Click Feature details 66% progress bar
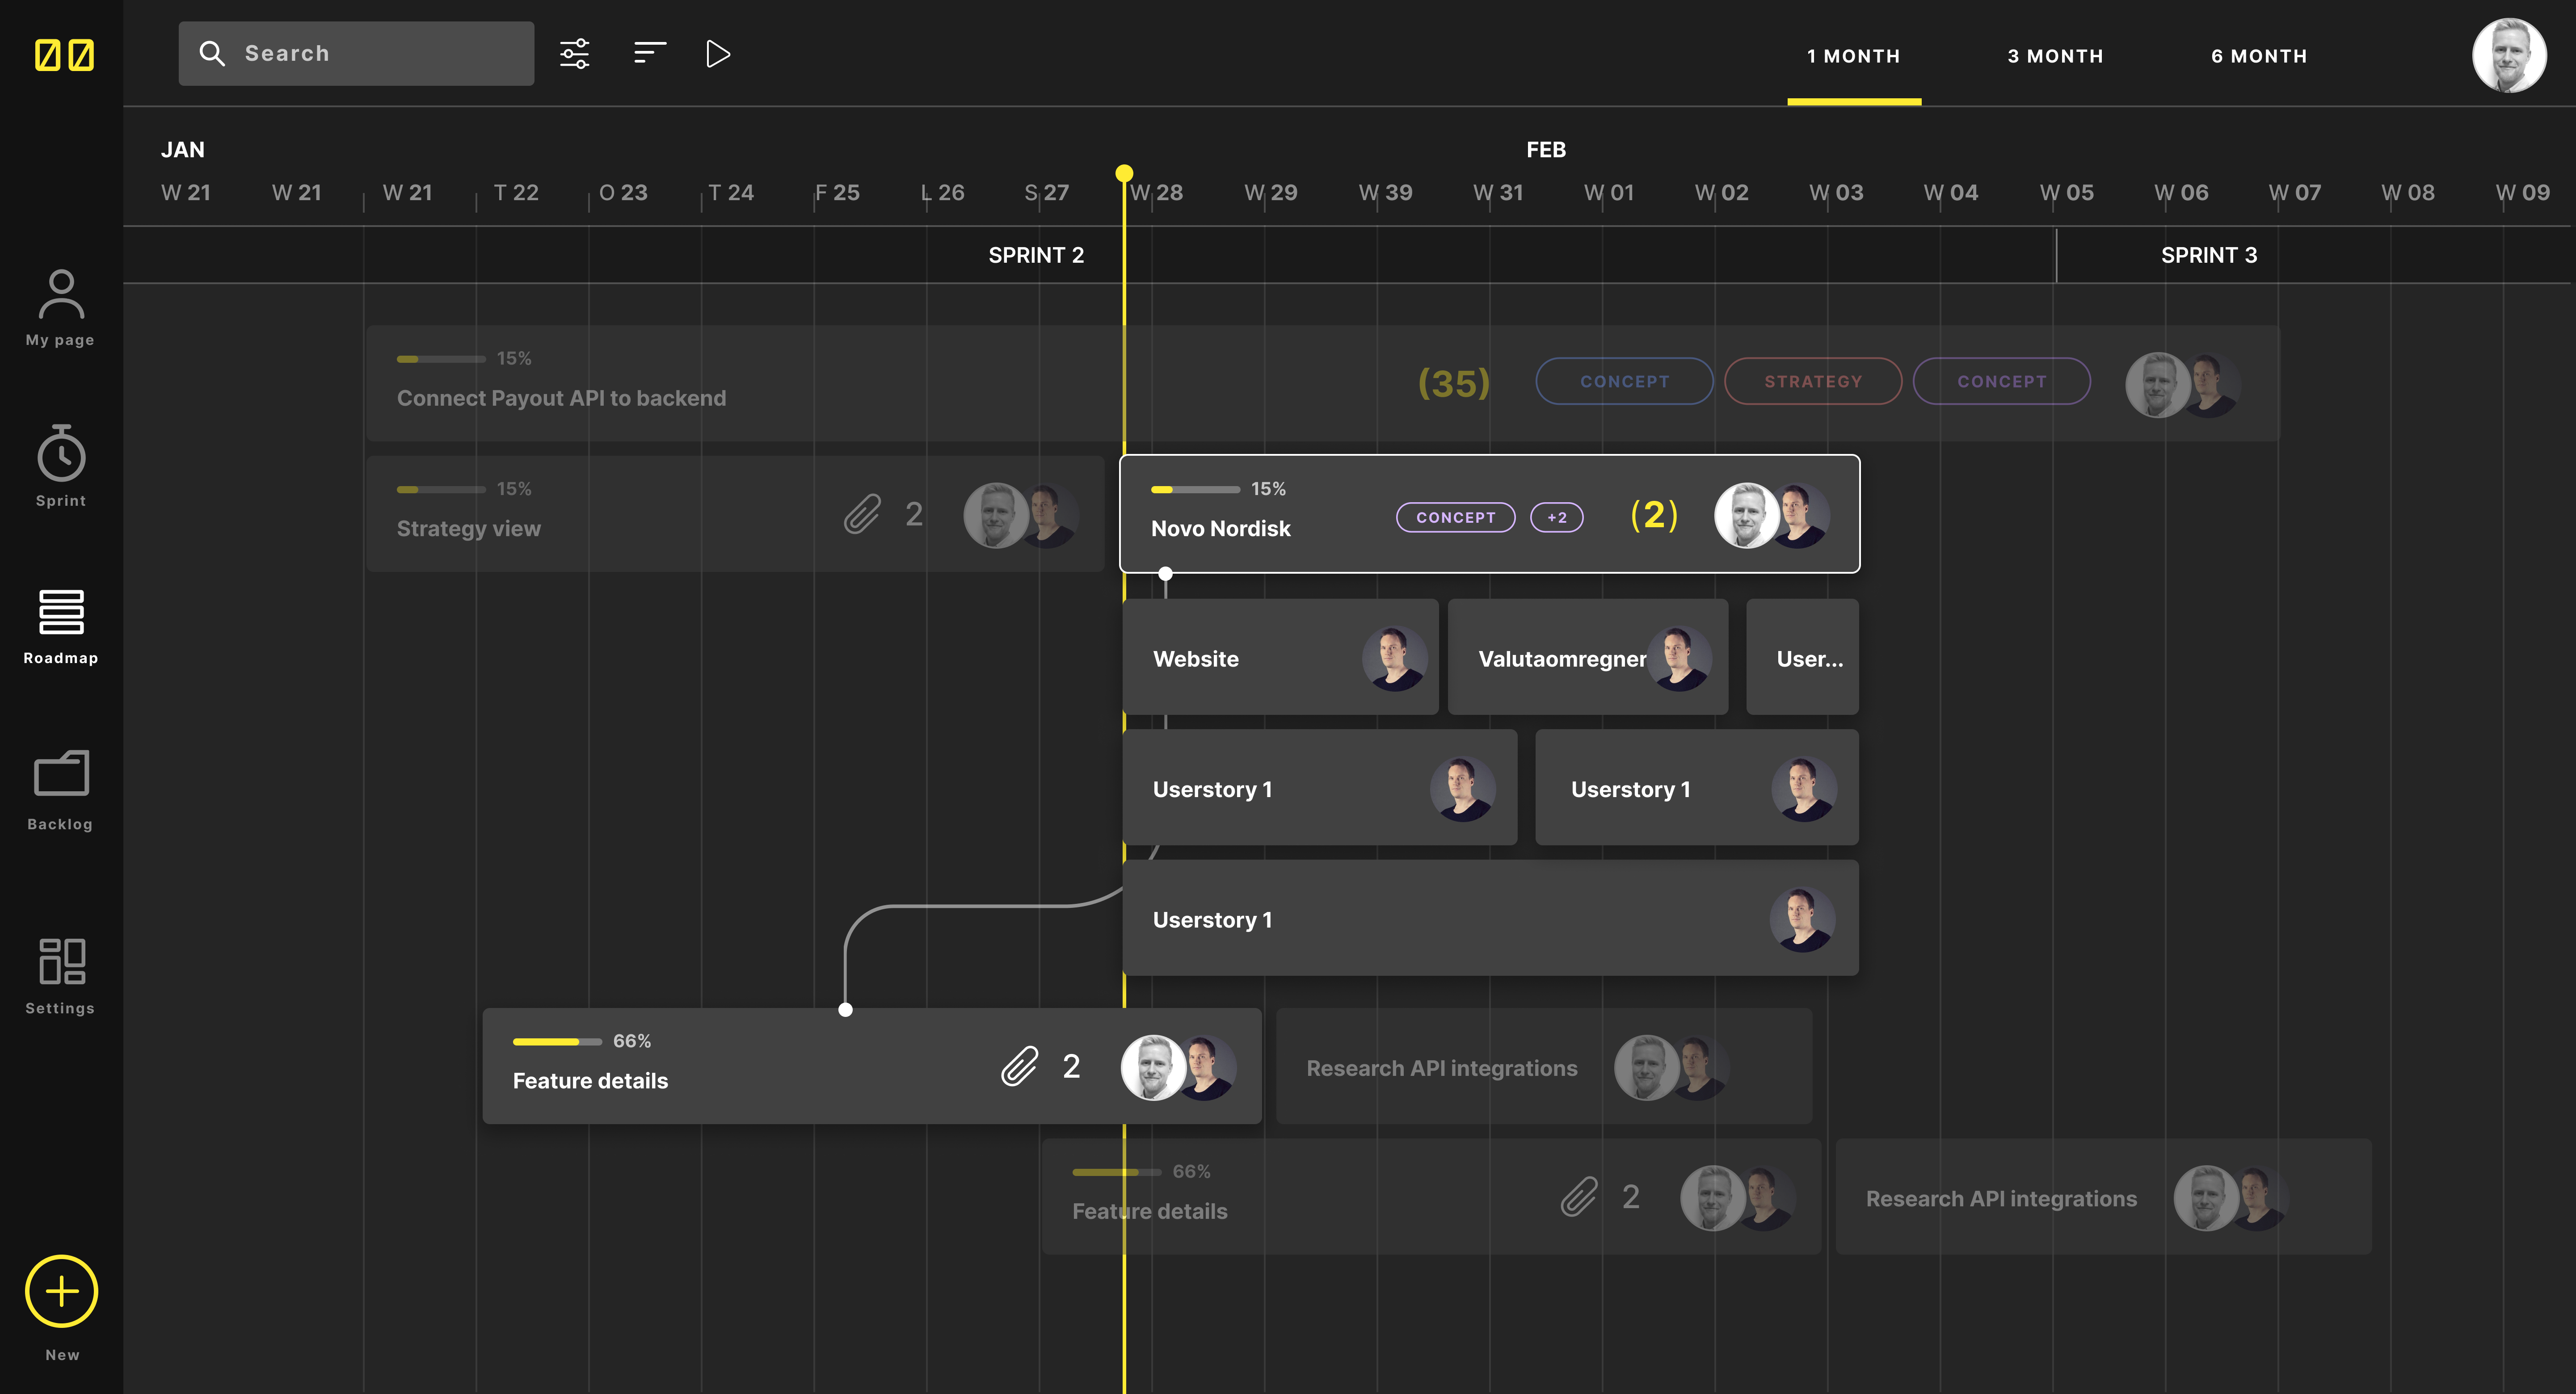 pos(557,1041)
